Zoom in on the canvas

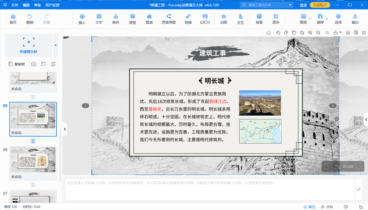point(310,32)
